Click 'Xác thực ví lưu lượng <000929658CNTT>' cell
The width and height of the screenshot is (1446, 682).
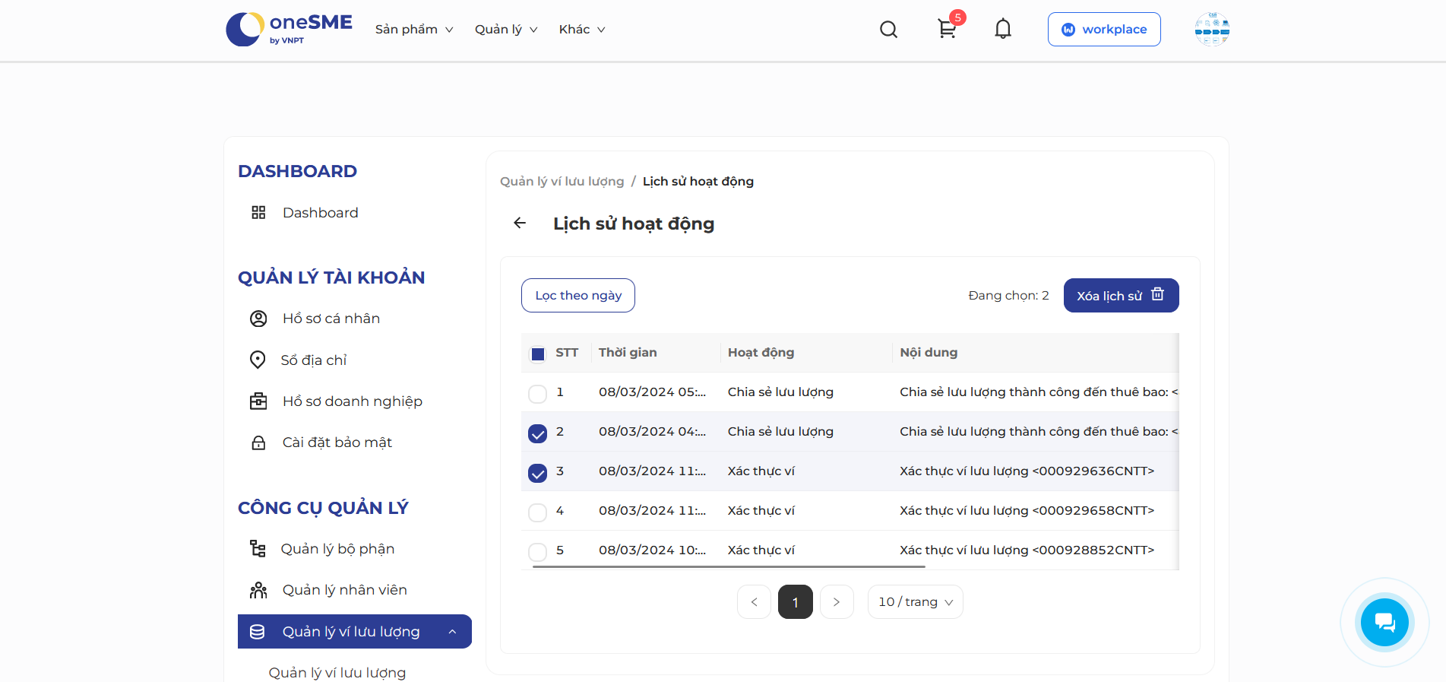coord(1027,510)
